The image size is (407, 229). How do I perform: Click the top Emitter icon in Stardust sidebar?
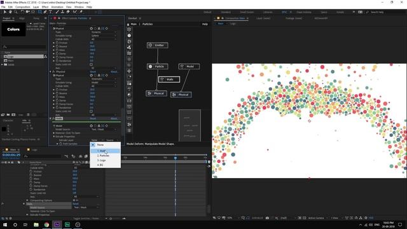(x=129, y=29)
